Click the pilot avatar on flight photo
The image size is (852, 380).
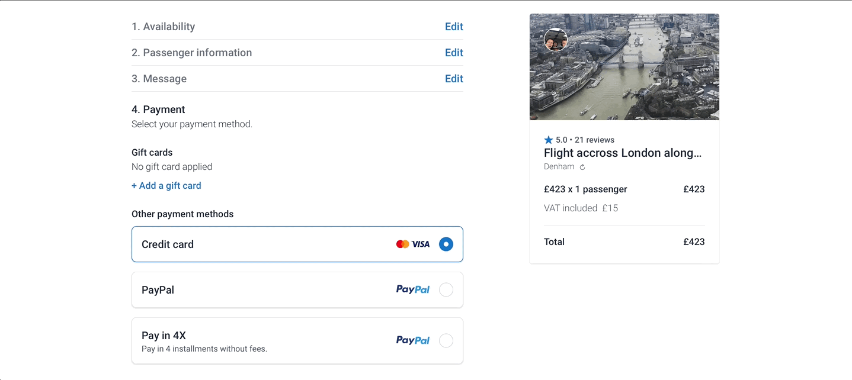pyautogui.click(x=556, y=40)
